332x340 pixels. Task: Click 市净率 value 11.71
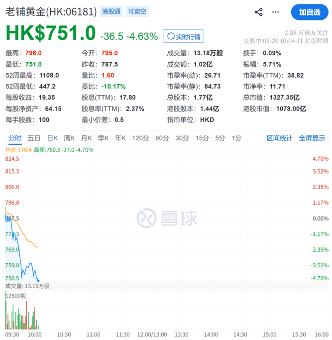(277, 87)
